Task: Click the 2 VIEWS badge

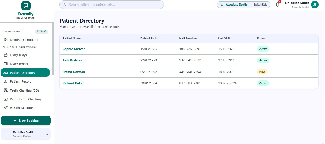Action: 41,31
